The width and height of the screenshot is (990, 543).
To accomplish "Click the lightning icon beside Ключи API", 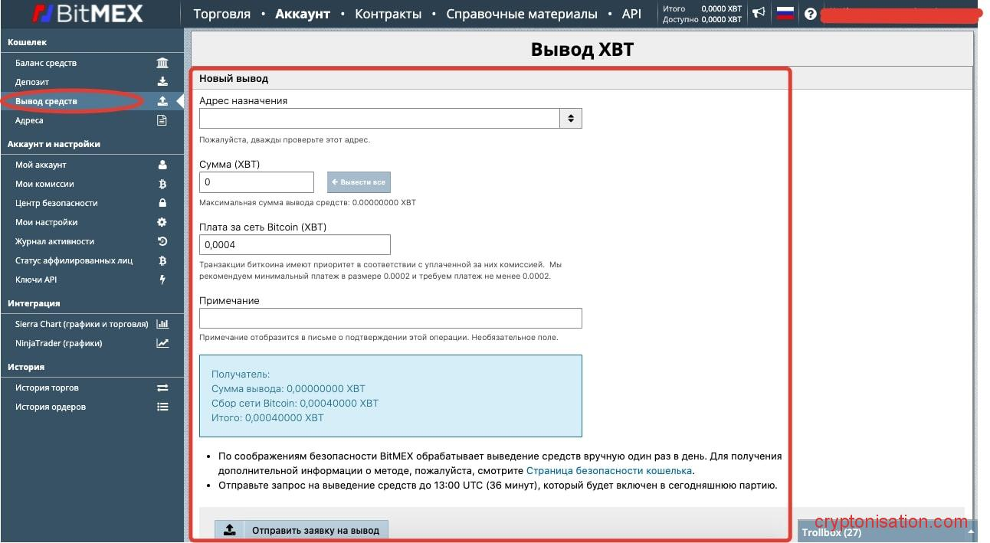I will coord(162,280).
